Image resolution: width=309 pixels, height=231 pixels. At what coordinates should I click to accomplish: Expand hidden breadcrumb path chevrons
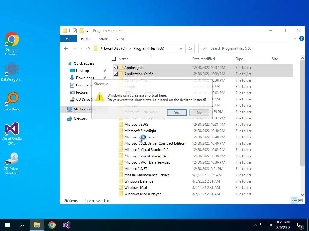[x=100, y=48]
